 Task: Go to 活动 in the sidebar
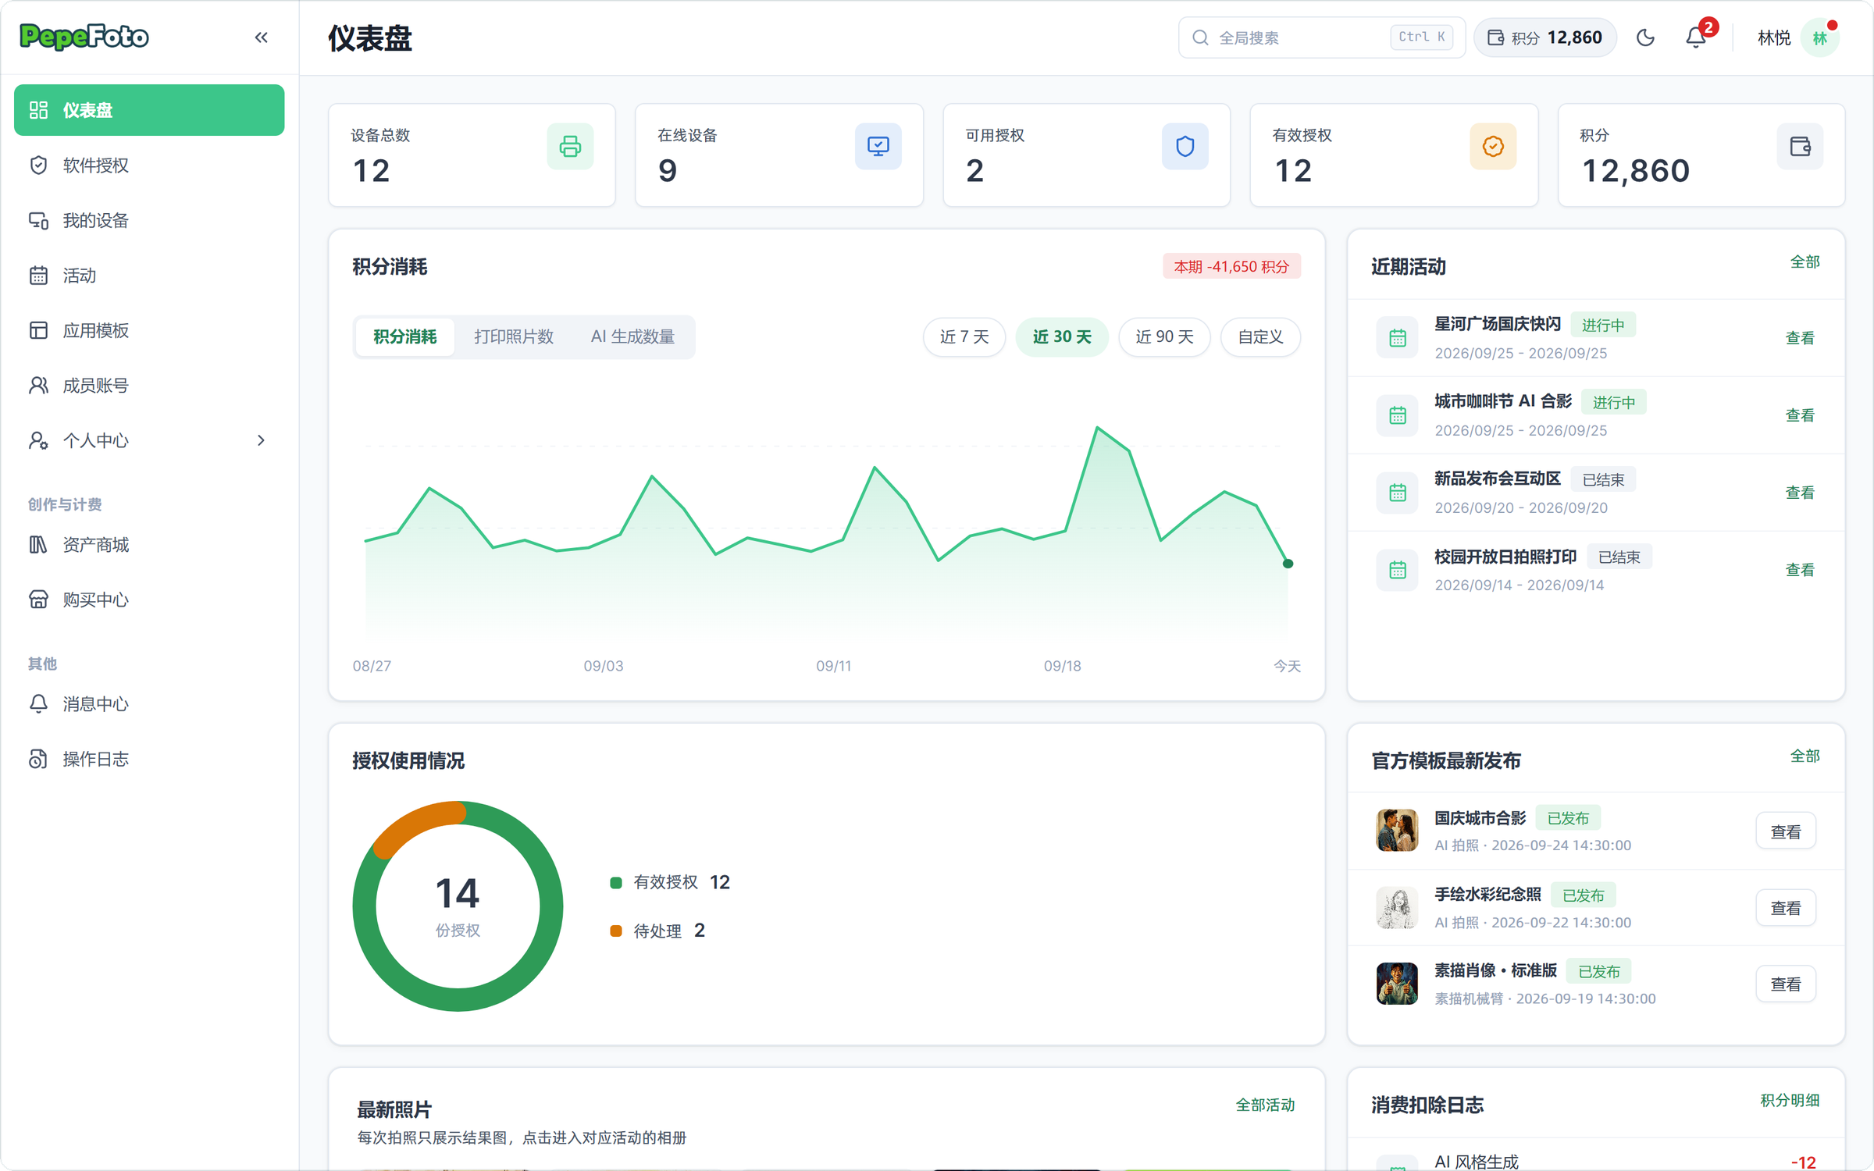149,276
